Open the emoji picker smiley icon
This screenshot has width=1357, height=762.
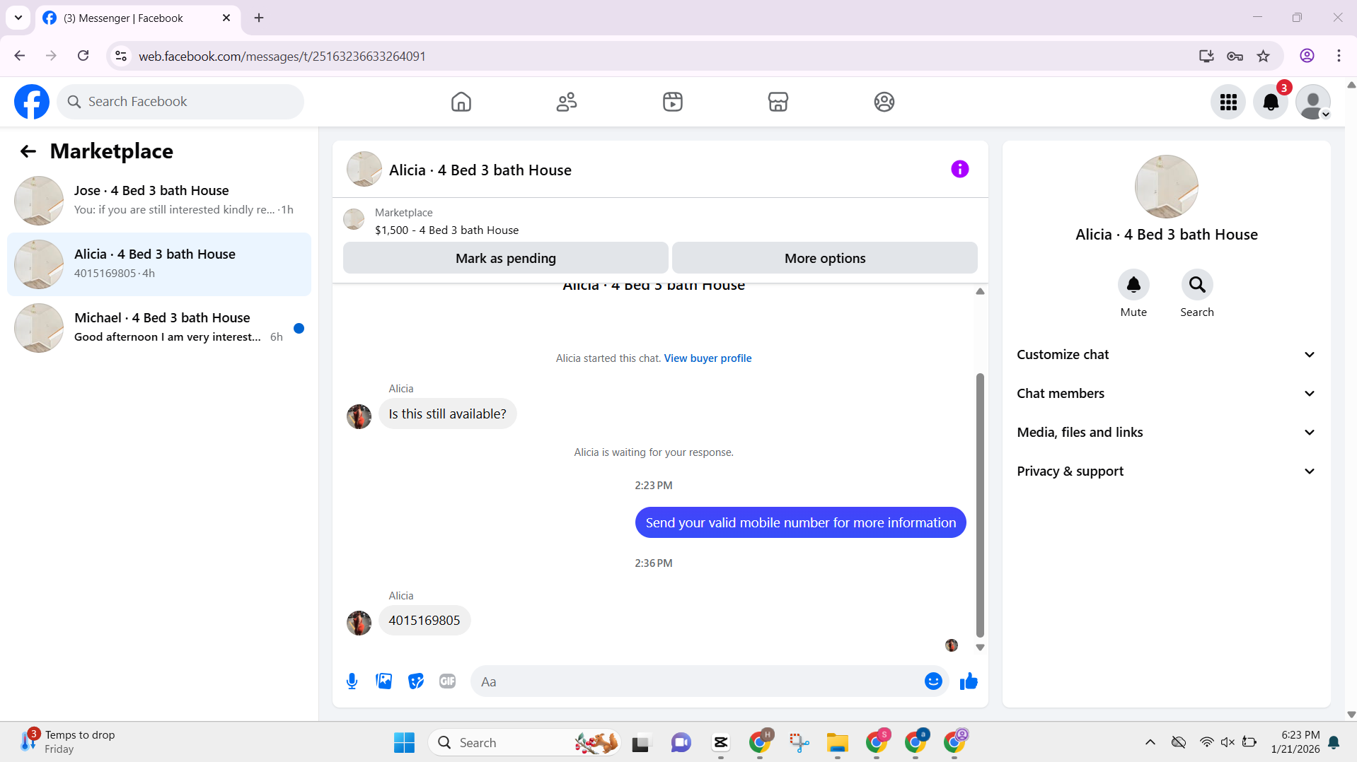click(933, 681)
